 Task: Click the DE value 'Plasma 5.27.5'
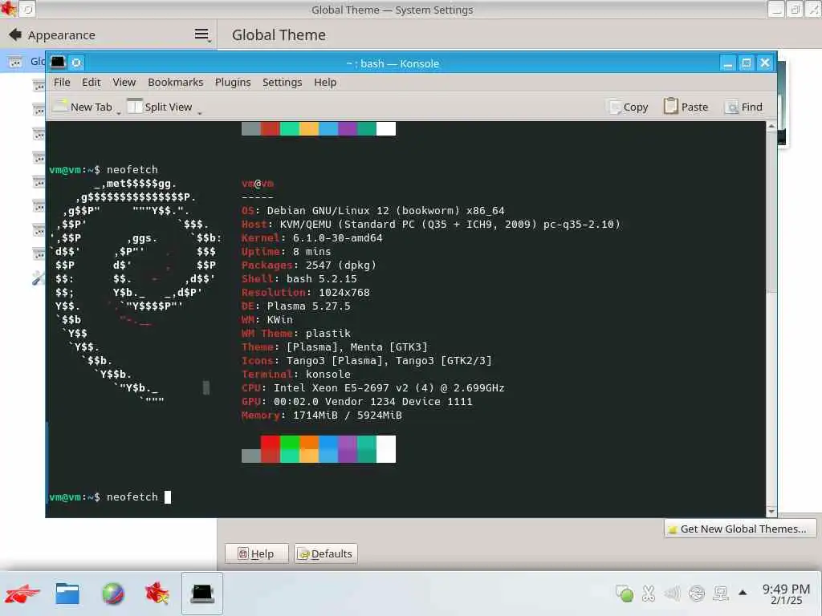[308, 306]
